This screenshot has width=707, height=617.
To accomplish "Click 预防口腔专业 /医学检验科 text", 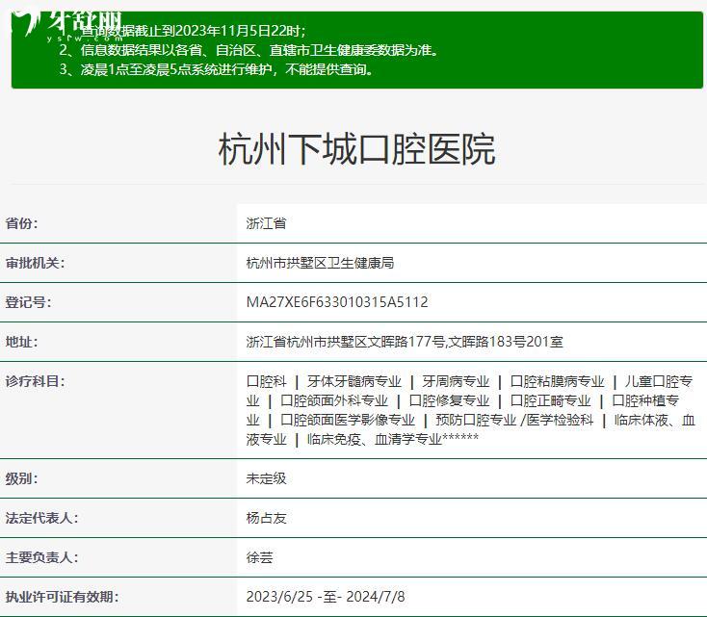I will [514, 420].
